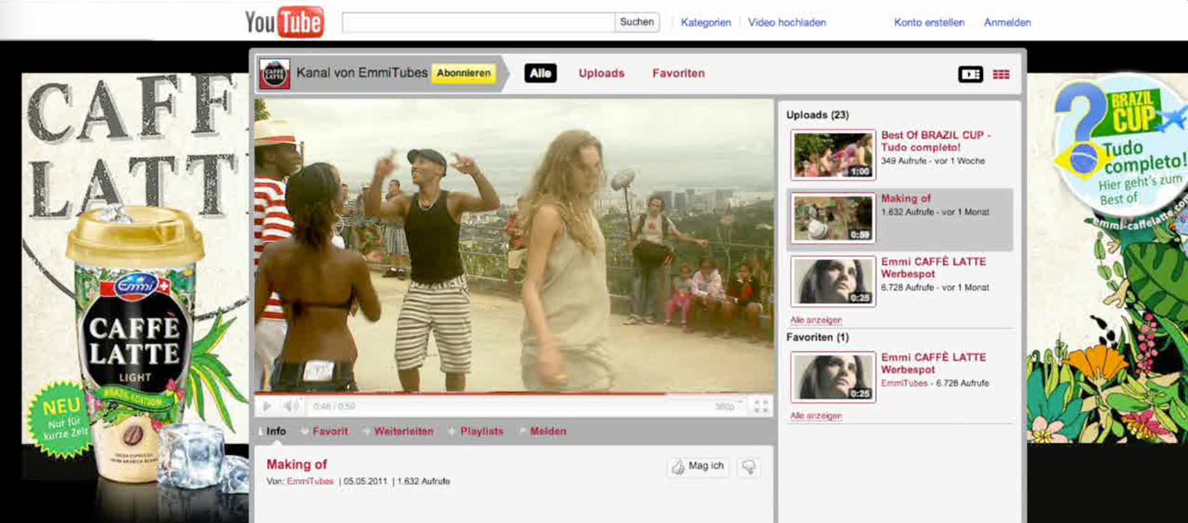Open Best Of BRAZIL CUP video thumbnail
The width and height of the screenshot is (1188, 523).
click(x=833, y=155)
